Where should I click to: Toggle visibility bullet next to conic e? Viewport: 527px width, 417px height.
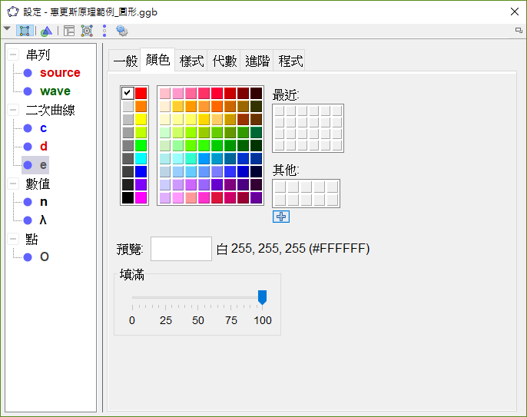(x=28, y=165)
